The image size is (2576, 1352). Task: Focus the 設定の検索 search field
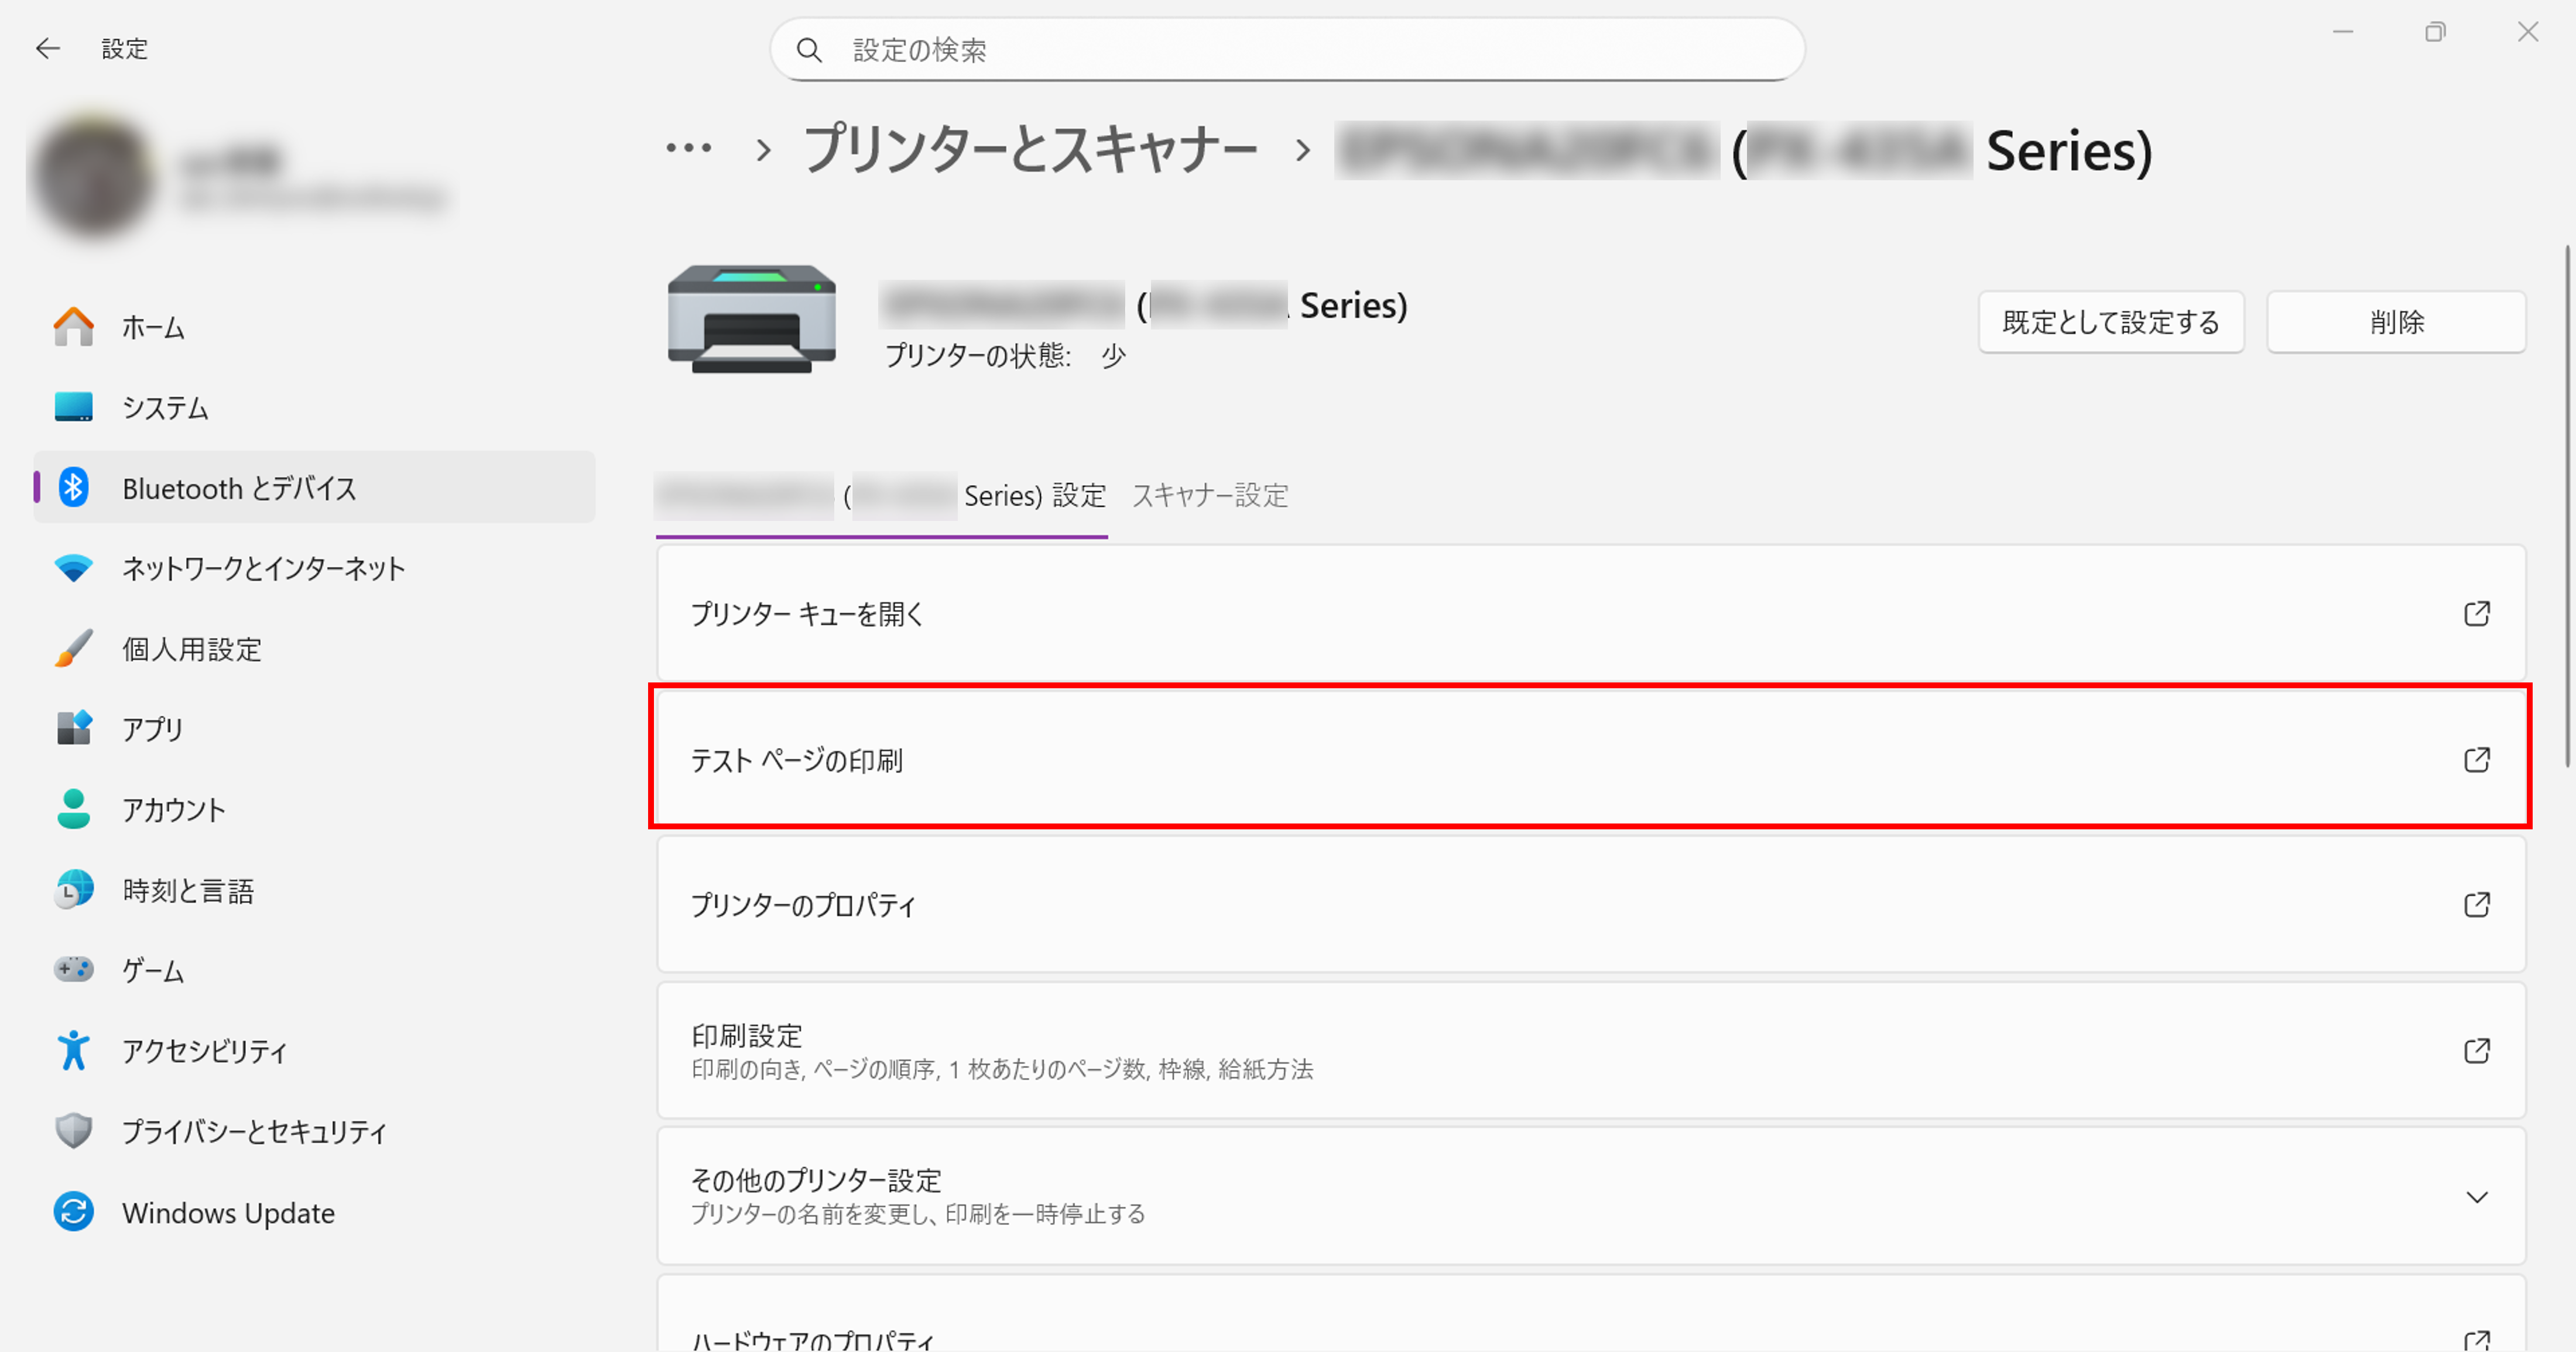point(1300,50)
